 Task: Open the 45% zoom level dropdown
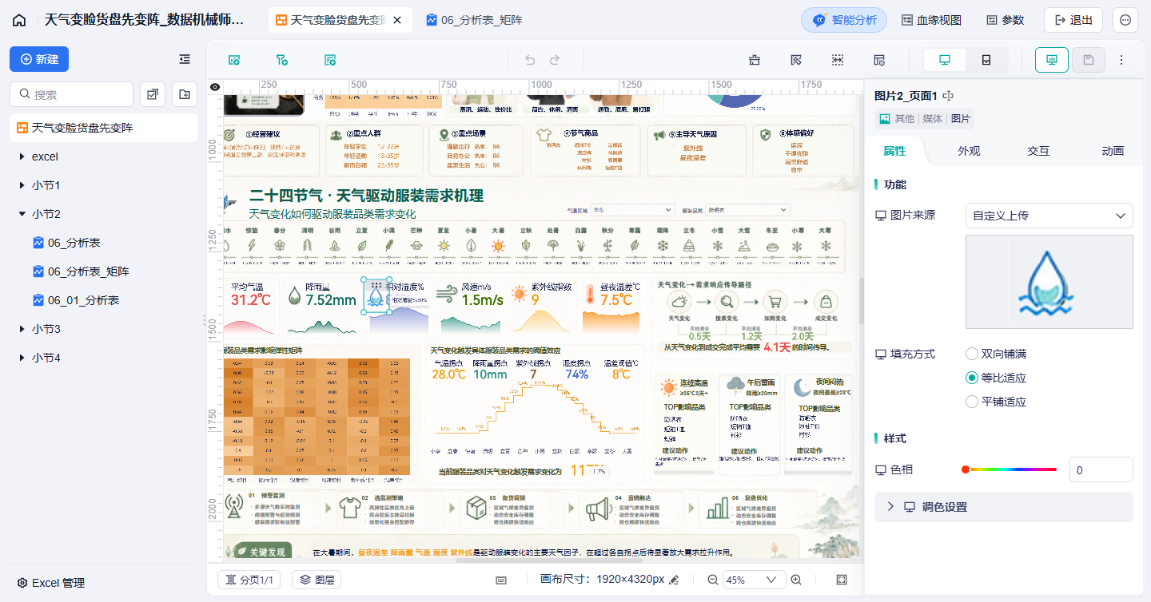[754, 580]
